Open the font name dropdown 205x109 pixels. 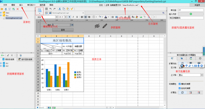(x=57, y=17)
